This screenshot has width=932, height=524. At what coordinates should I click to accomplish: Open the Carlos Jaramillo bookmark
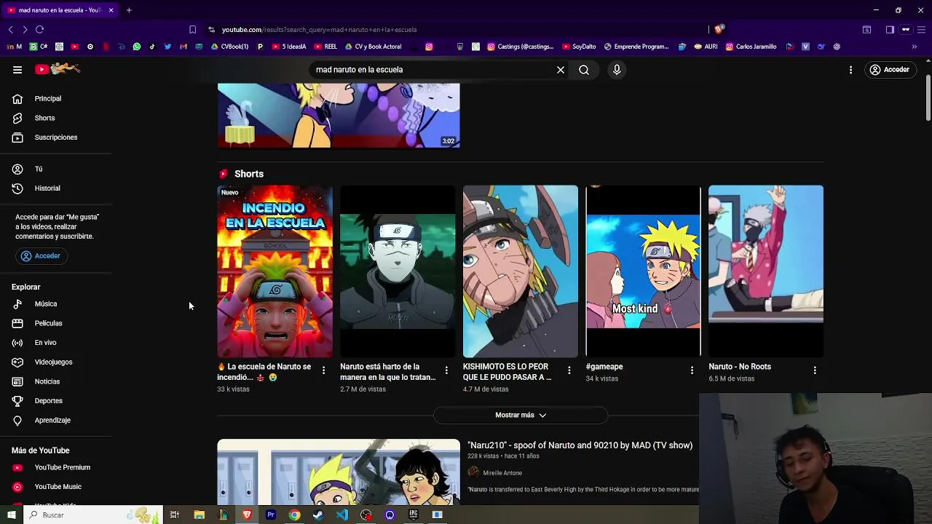pyautogui.click(x=751, y=47)
